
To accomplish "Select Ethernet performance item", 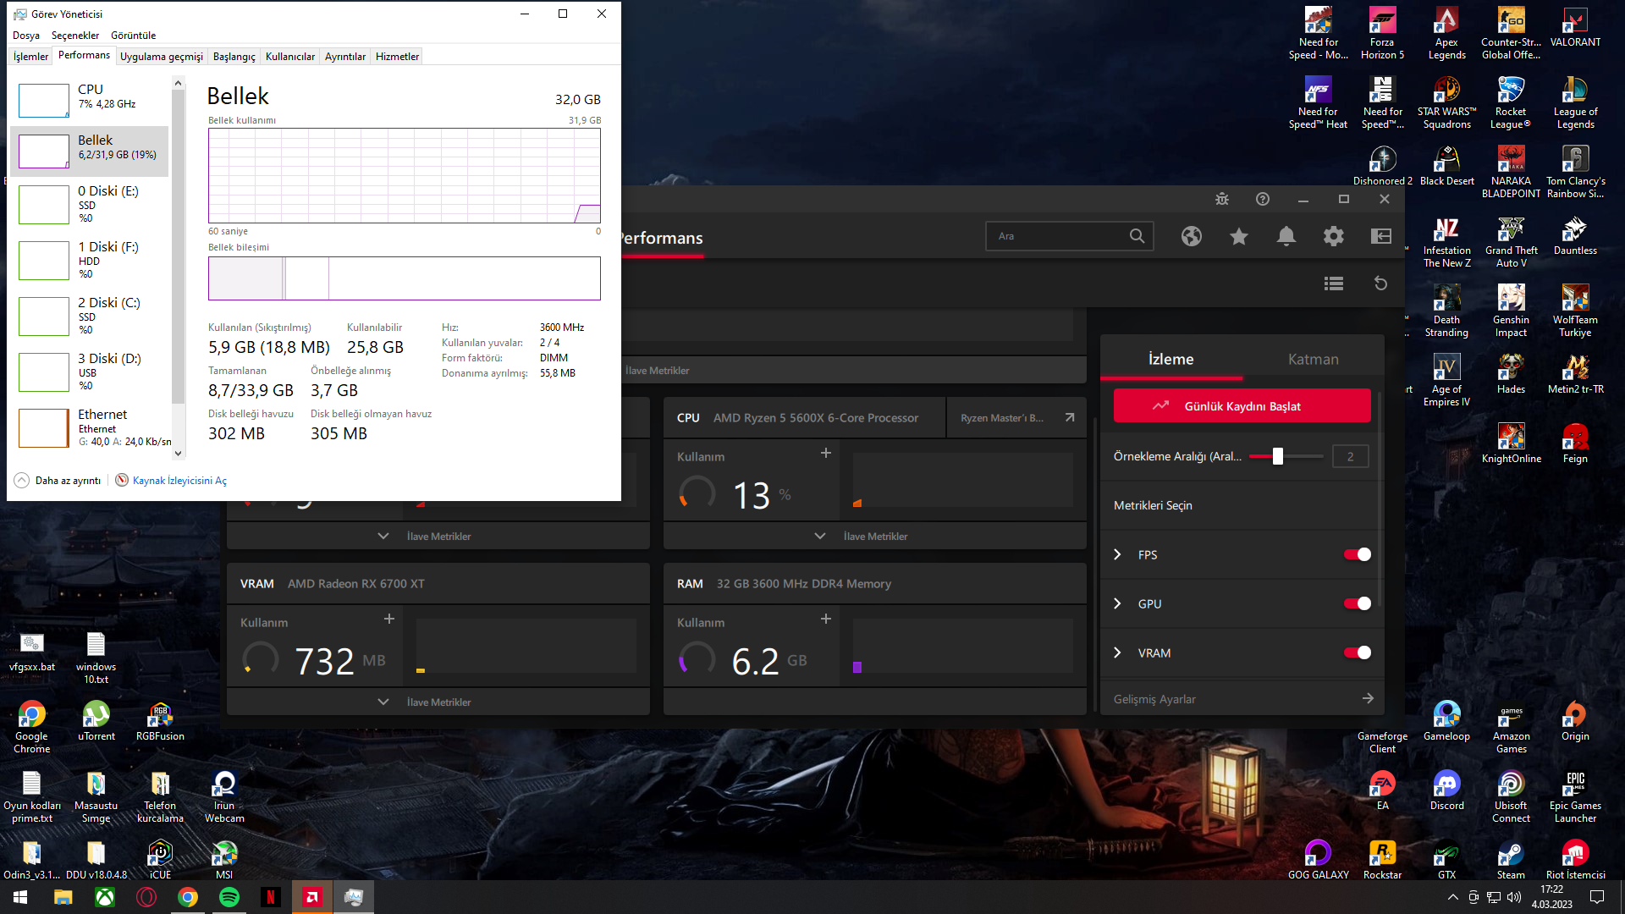I will (90, 427).
